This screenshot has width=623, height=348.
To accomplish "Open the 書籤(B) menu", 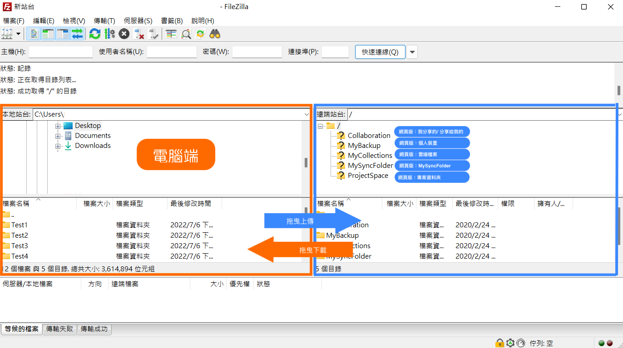I will pos(172,21).
